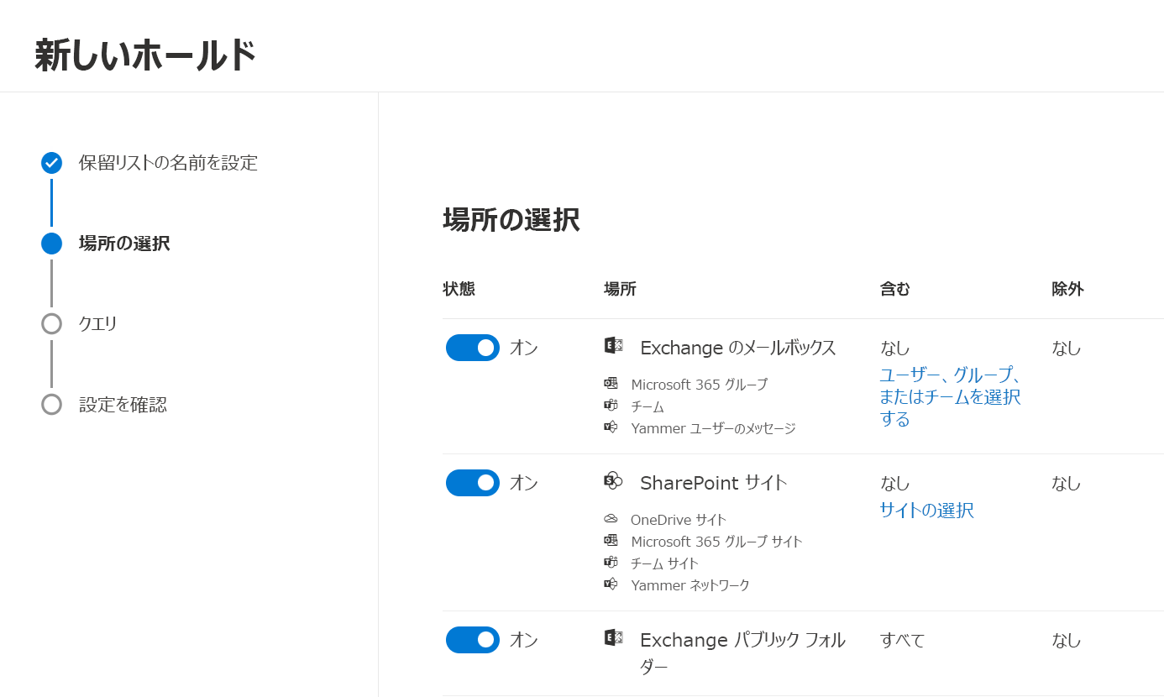Click the 除外 column header
This screenshot has height=697, width=1164.
point(1067,289)
